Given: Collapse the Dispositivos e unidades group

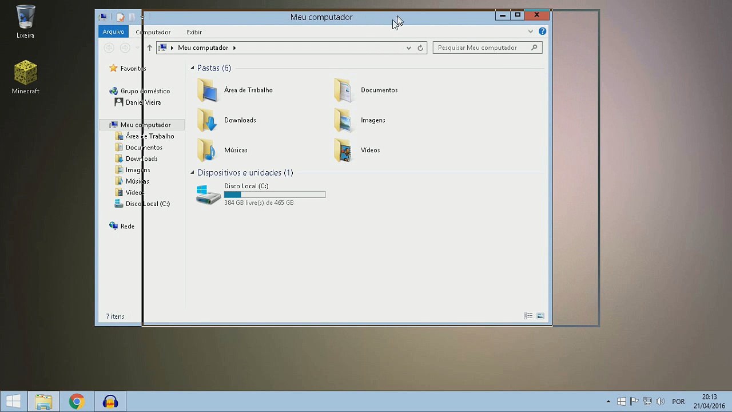Looking at the screenshot, I should pos(192,173).
